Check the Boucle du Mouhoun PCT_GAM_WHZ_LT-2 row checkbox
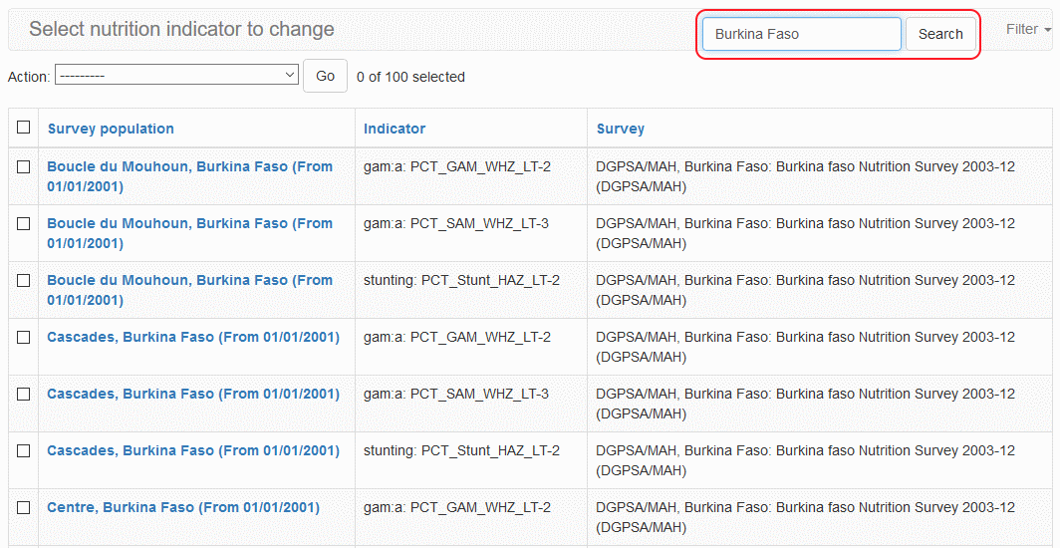 pyautogui.click(x=23, y=167)
